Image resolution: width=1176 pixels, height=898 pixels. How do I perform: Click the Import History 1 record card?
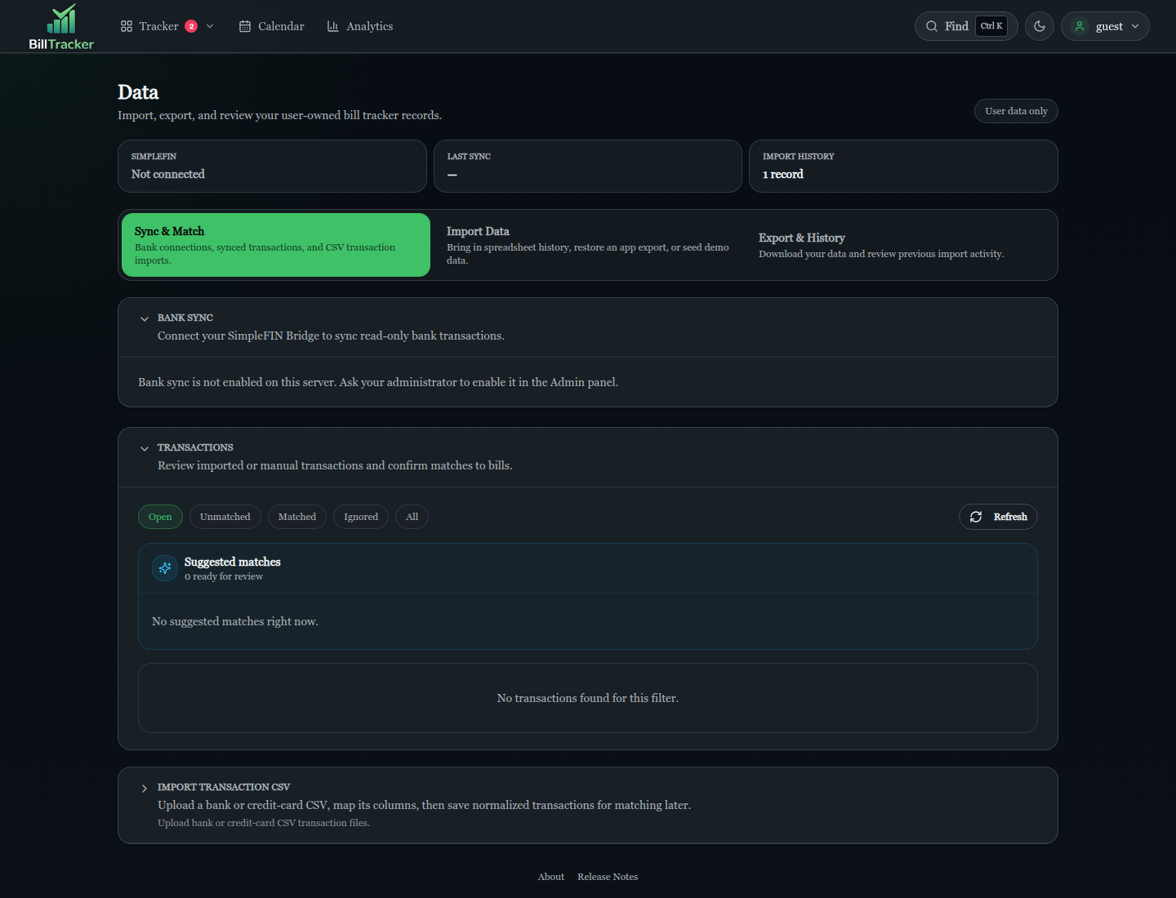click(x=903, y=166)
